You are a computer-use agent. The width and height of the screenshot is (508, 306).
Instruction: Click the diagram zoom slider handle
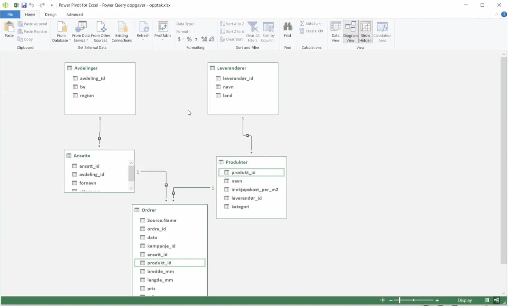coord(400,300)
